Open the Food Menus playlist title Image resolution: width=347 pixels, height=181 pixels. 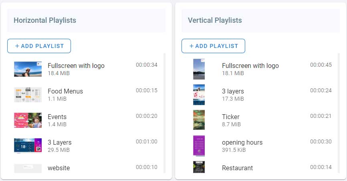click(65, 91)
